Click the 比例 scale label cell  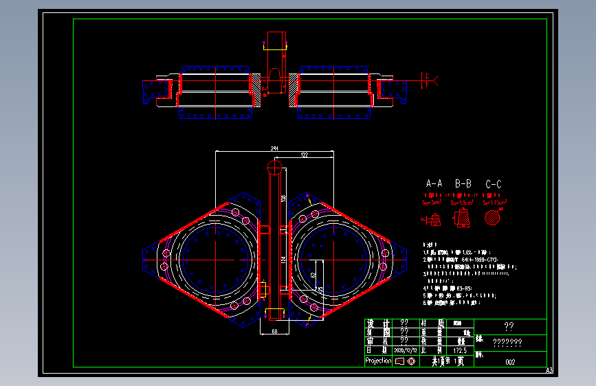(433, 350)
